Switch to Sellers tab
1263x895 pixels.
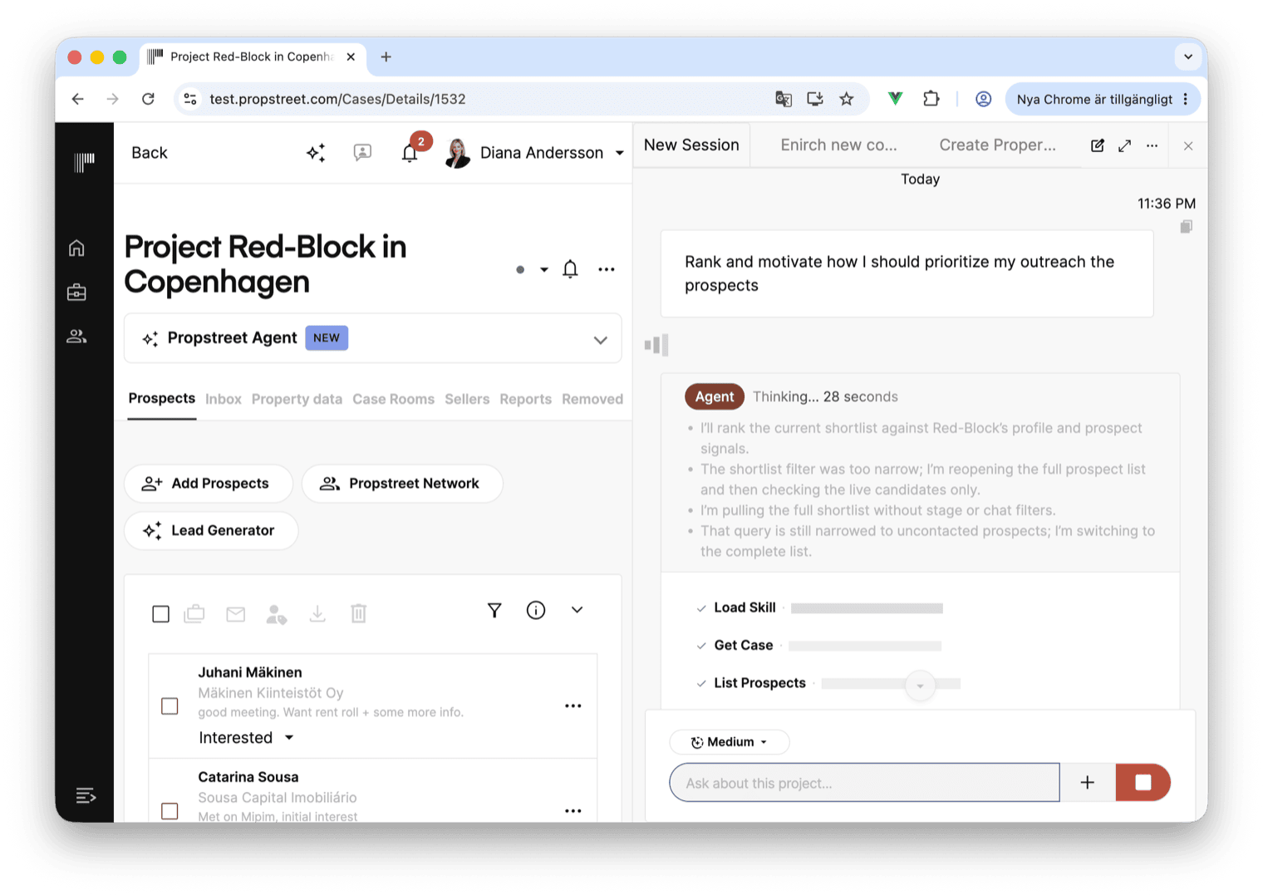467,399
